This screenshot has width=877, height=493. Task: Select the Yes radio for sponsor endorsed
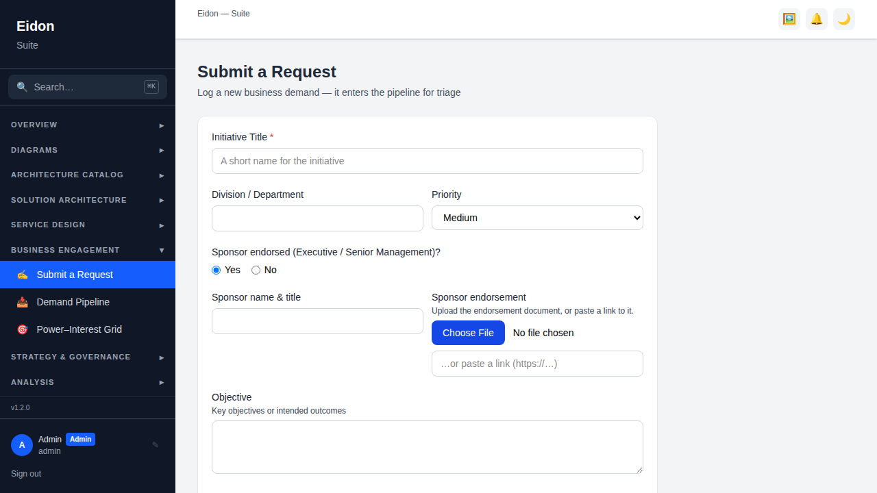coord(217,270)
